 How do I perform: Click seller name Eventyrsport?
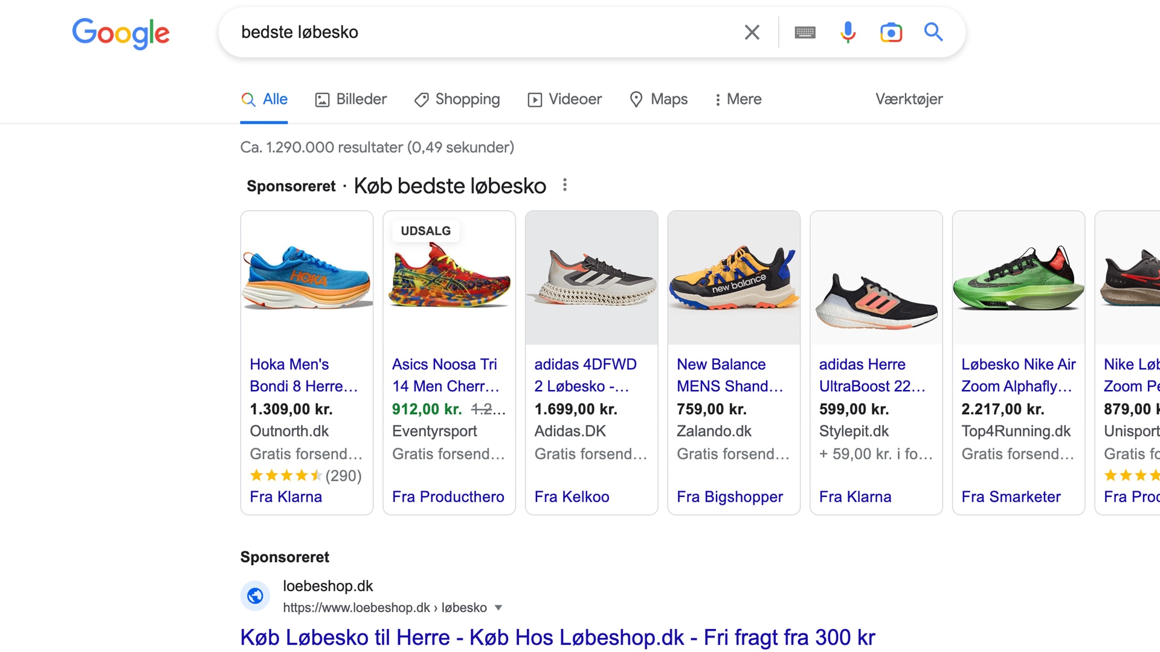point(434,431)
